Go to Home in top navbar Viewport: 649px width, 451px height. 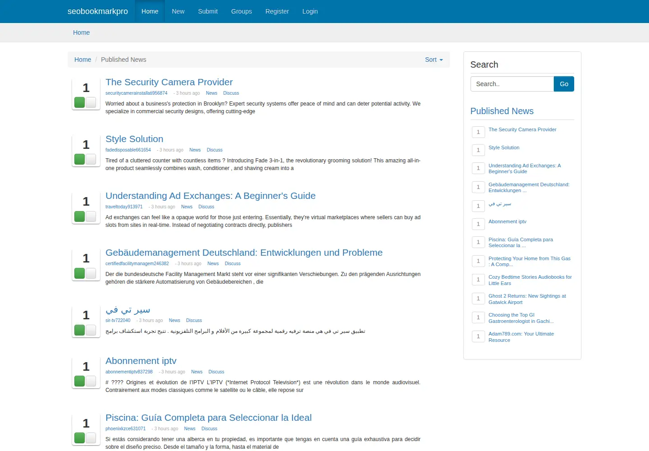point(150,11)
